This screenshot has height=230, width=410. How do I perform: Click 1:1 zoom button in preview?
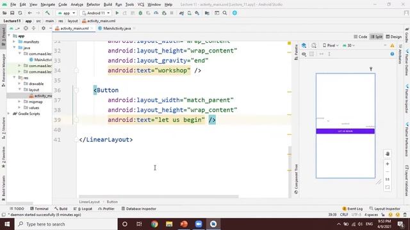pos(388,179)
